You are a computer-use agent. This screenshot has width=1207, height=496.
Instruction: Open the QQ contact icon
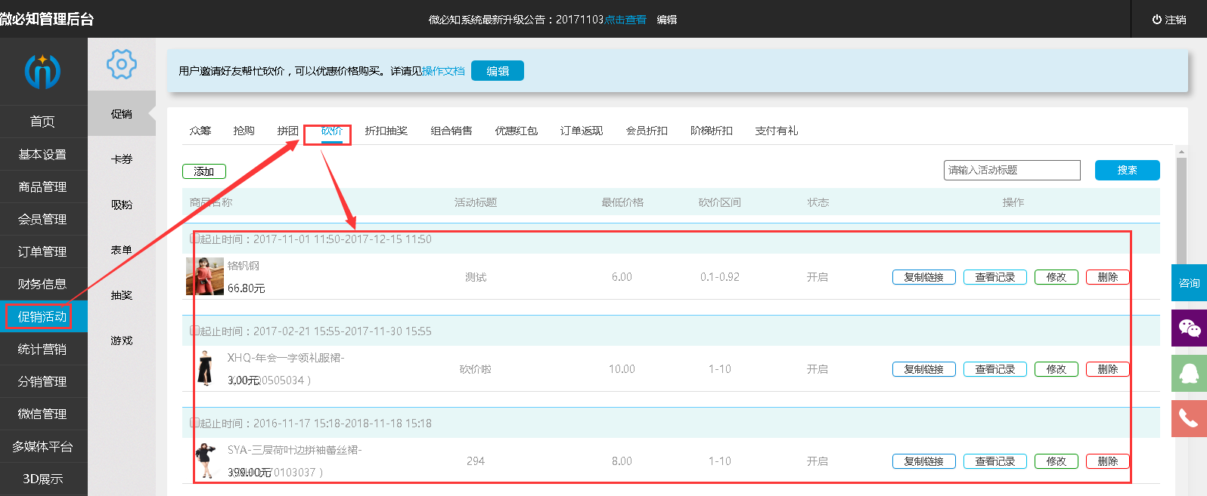click(x=1189, y=373)
